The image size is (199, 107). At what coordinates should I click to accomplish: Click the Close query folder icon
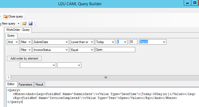point(5,16)
